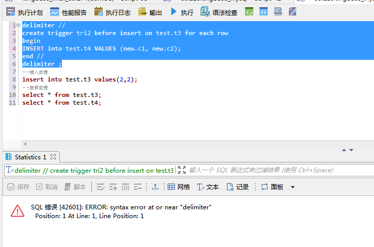This screenshot has height=247, width=374.
Task: Collapse the code block at line 1
Action: [x=19, y=25]
